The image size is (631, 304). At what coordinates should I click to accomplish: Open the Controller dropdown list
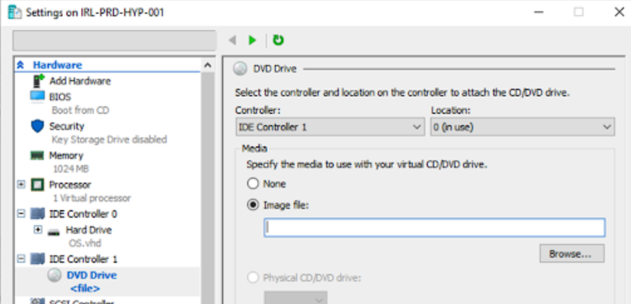point(329,127)
